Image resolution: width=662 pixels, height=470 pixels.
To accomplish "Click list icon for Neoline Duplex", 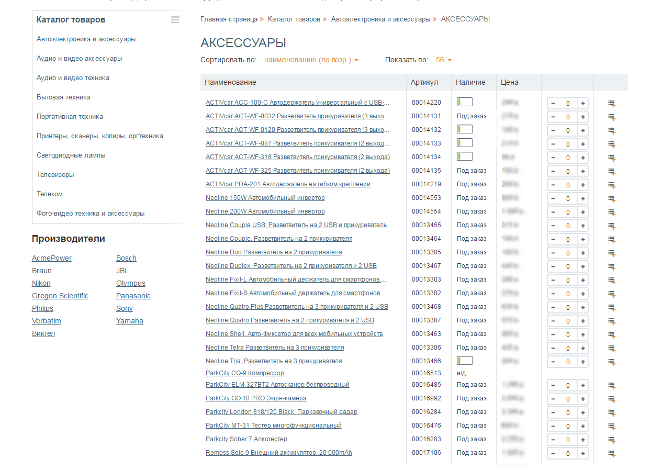I will (x=612, y=267).
